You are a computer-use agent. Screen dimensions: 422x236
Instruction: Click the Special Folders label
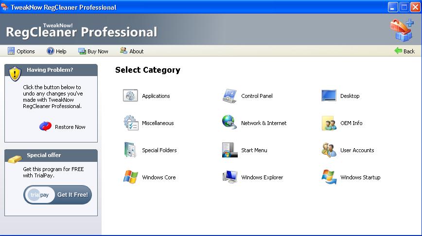click(159, 150)
